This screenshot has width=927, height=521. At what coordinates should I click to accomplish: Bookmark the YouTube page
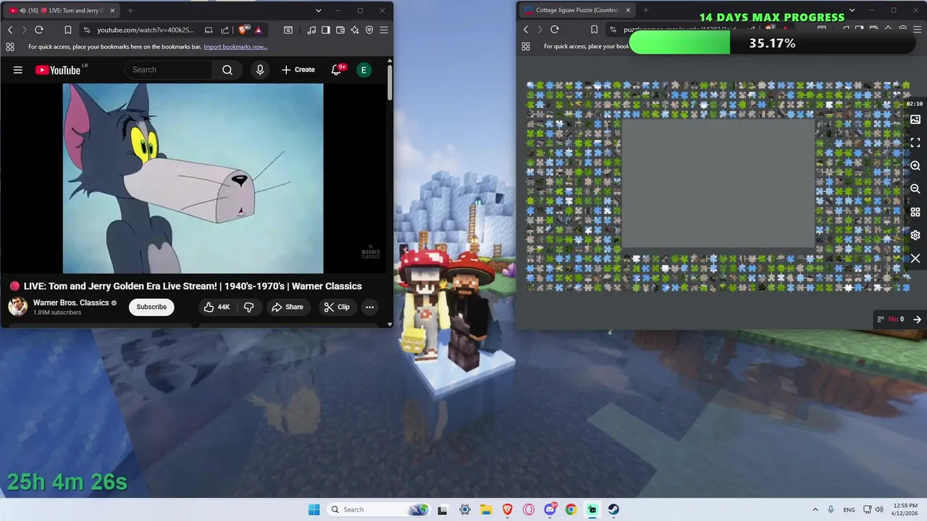[x=67, y=30]
